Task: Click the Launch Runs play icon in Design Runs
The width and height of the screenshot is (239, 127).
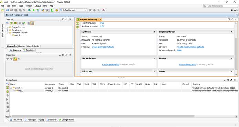Action: (x=8, y=95)
